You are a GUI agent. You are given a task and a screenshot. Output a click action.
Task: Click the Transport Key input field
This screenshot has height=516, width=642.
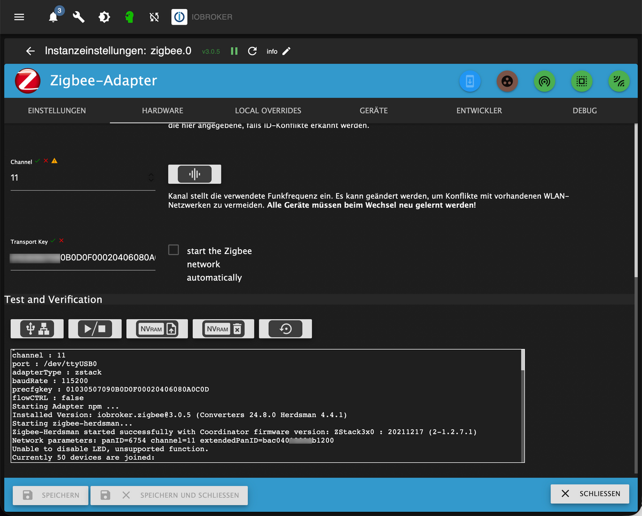pyautogui.click(x=83, y=258)
